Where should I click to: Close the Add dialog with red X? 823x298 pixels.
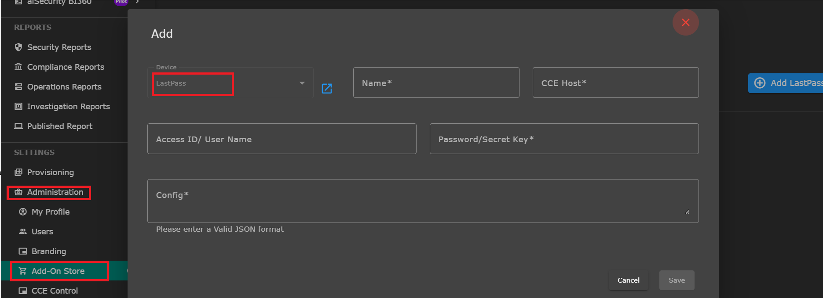click(x=685, y=22)
